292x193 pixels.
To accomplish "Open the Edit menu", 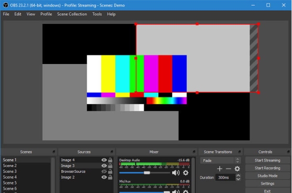I will pos(18,14).
